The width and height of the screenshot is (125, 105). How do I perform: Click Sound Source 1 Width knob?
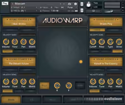coord(32,42)
